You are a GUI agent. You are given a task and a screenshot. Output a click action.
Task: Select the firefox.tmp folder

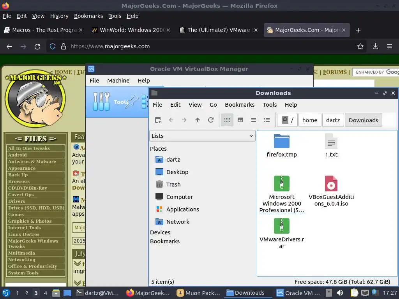coord(282,146)
